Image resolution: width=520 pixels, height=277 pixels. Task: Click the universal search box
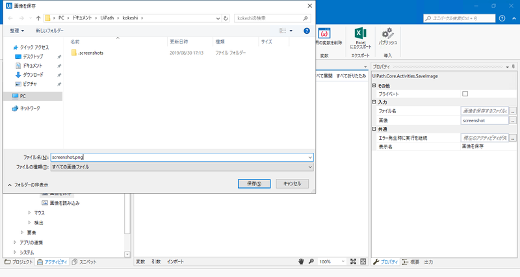click(x=460, y=19)
